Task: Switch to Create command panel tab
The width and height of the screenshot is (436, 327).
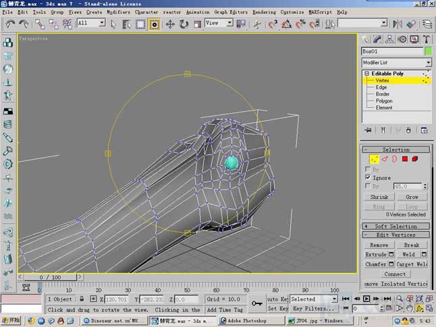Action: (x=365, y=39)
